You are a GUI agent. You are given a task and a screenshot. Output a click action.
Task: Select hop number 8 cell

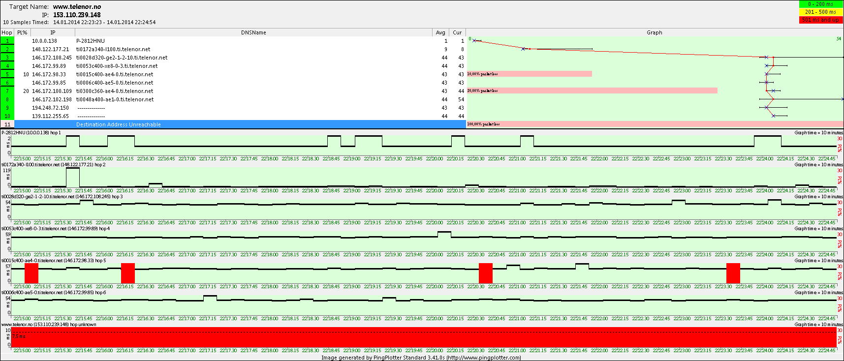coord(7,99)
